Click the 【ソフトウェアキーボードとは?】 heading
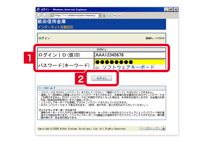Screen dimensions: 214x142 coord(57,110)
